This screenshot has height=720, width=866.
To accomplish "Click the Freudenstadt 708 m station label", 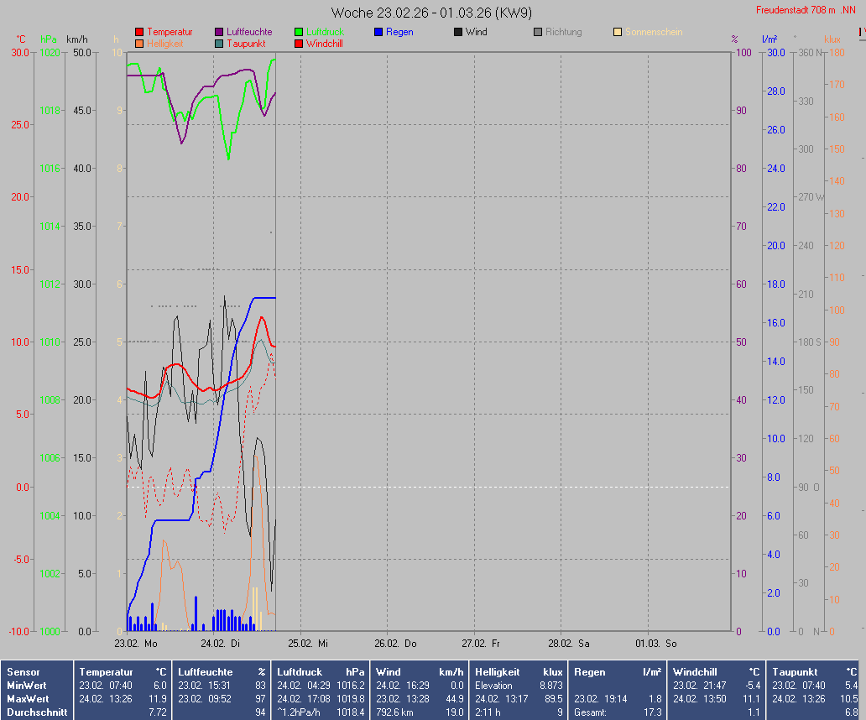I will tap(805, 10).
